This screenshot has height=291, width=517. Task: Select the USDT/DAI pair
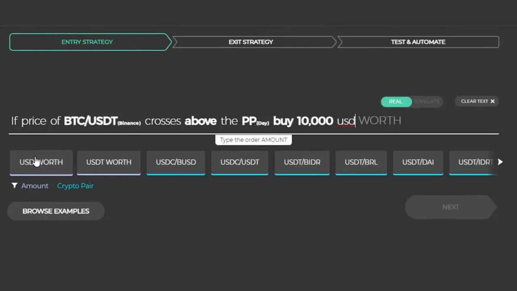[x=418, y=162]
